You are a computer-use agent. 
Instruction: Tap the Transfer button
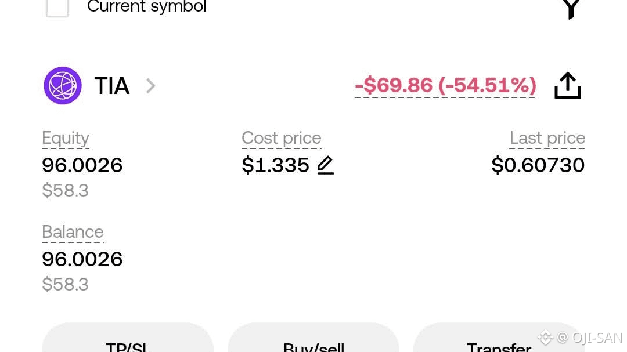498,342
